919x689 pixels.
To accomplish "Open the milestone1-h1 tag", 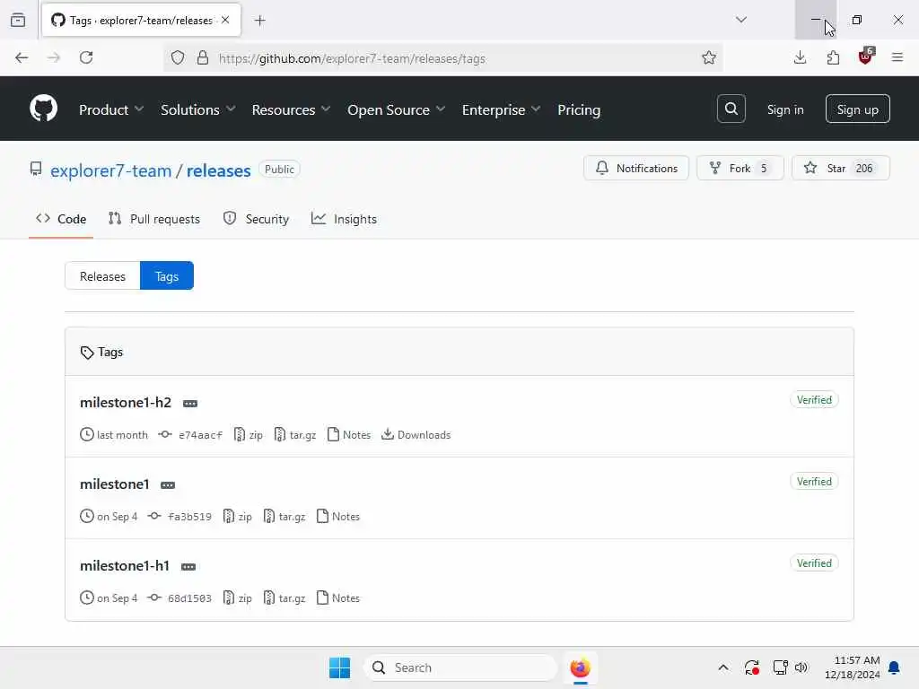I will click(124, 566).
